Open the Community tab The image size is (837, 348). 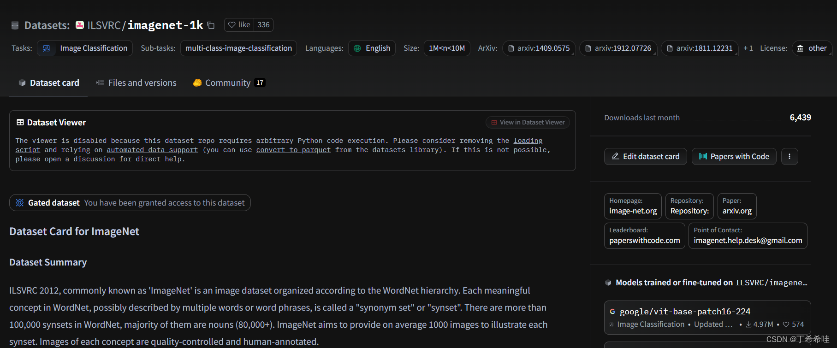(229, 83)
